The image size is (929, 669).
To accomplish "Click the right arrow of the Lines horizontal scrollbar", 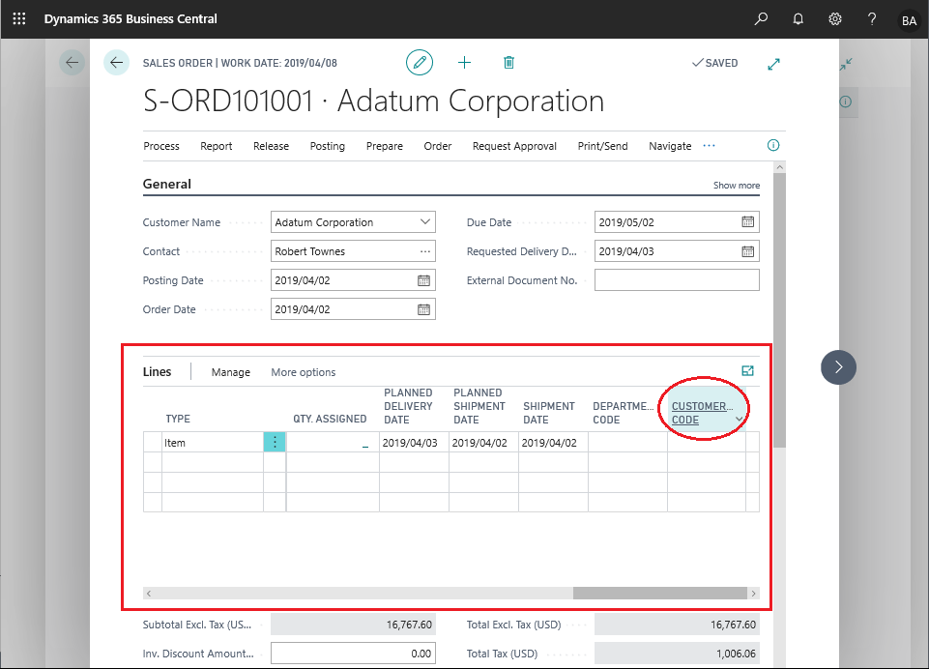I will 753,594.
